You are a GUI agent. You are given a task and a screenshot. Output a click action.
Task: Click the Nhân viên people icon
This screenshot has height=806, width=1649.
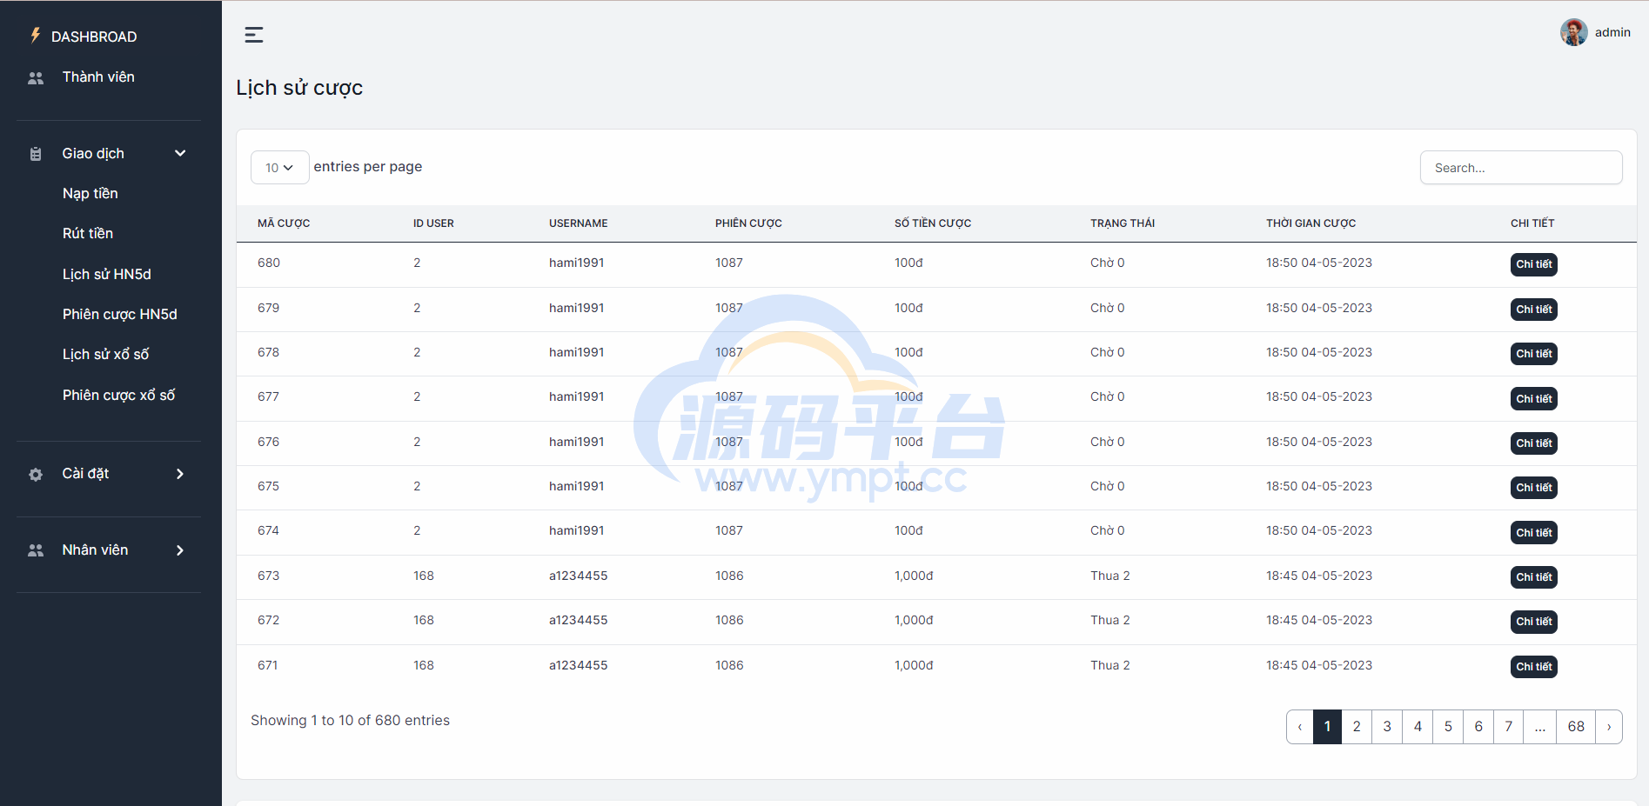(36, 550)
